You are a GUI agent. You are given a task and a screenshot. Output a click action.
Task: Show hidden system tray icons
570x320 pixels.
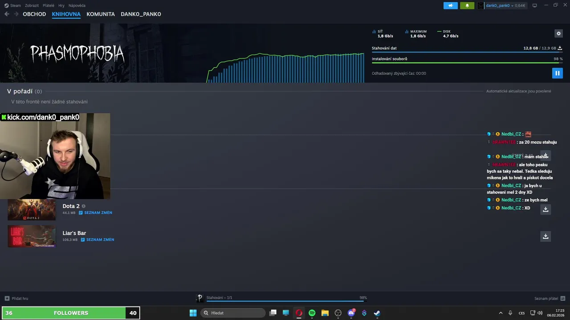click(501, 313)
